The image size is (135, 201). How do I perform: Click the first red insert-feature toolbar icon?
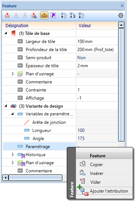[7, 15]
